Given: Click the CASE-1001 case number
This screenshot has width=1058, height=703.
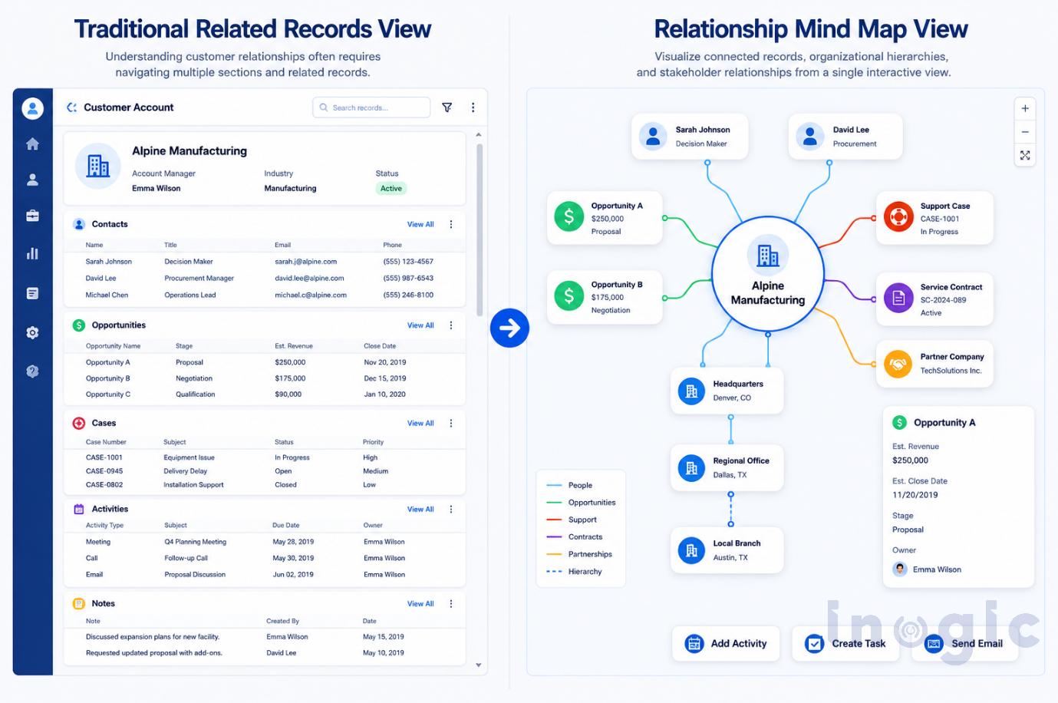Looking at the screenshot, I should (x=104, y=457).
